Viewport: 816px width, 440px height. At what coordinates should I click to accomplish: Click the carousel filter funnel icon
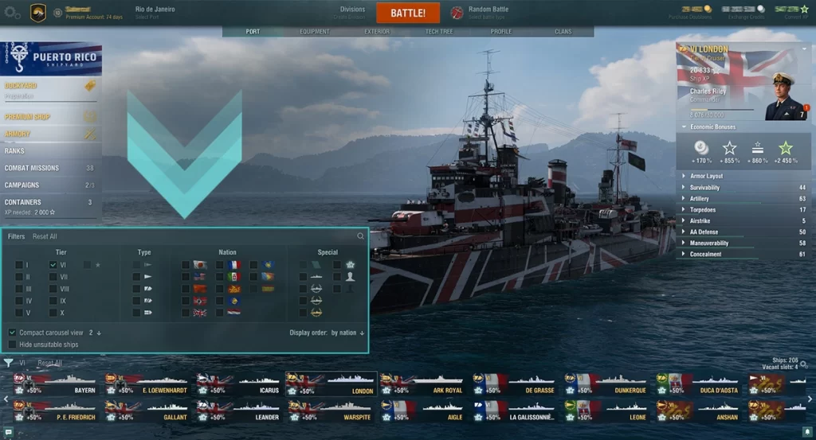[x=8, y=363]
